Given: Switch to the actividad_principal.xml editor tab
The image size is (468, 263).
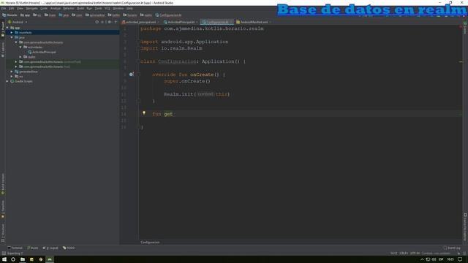Looking at the screenshot, I should coord(140,22).
